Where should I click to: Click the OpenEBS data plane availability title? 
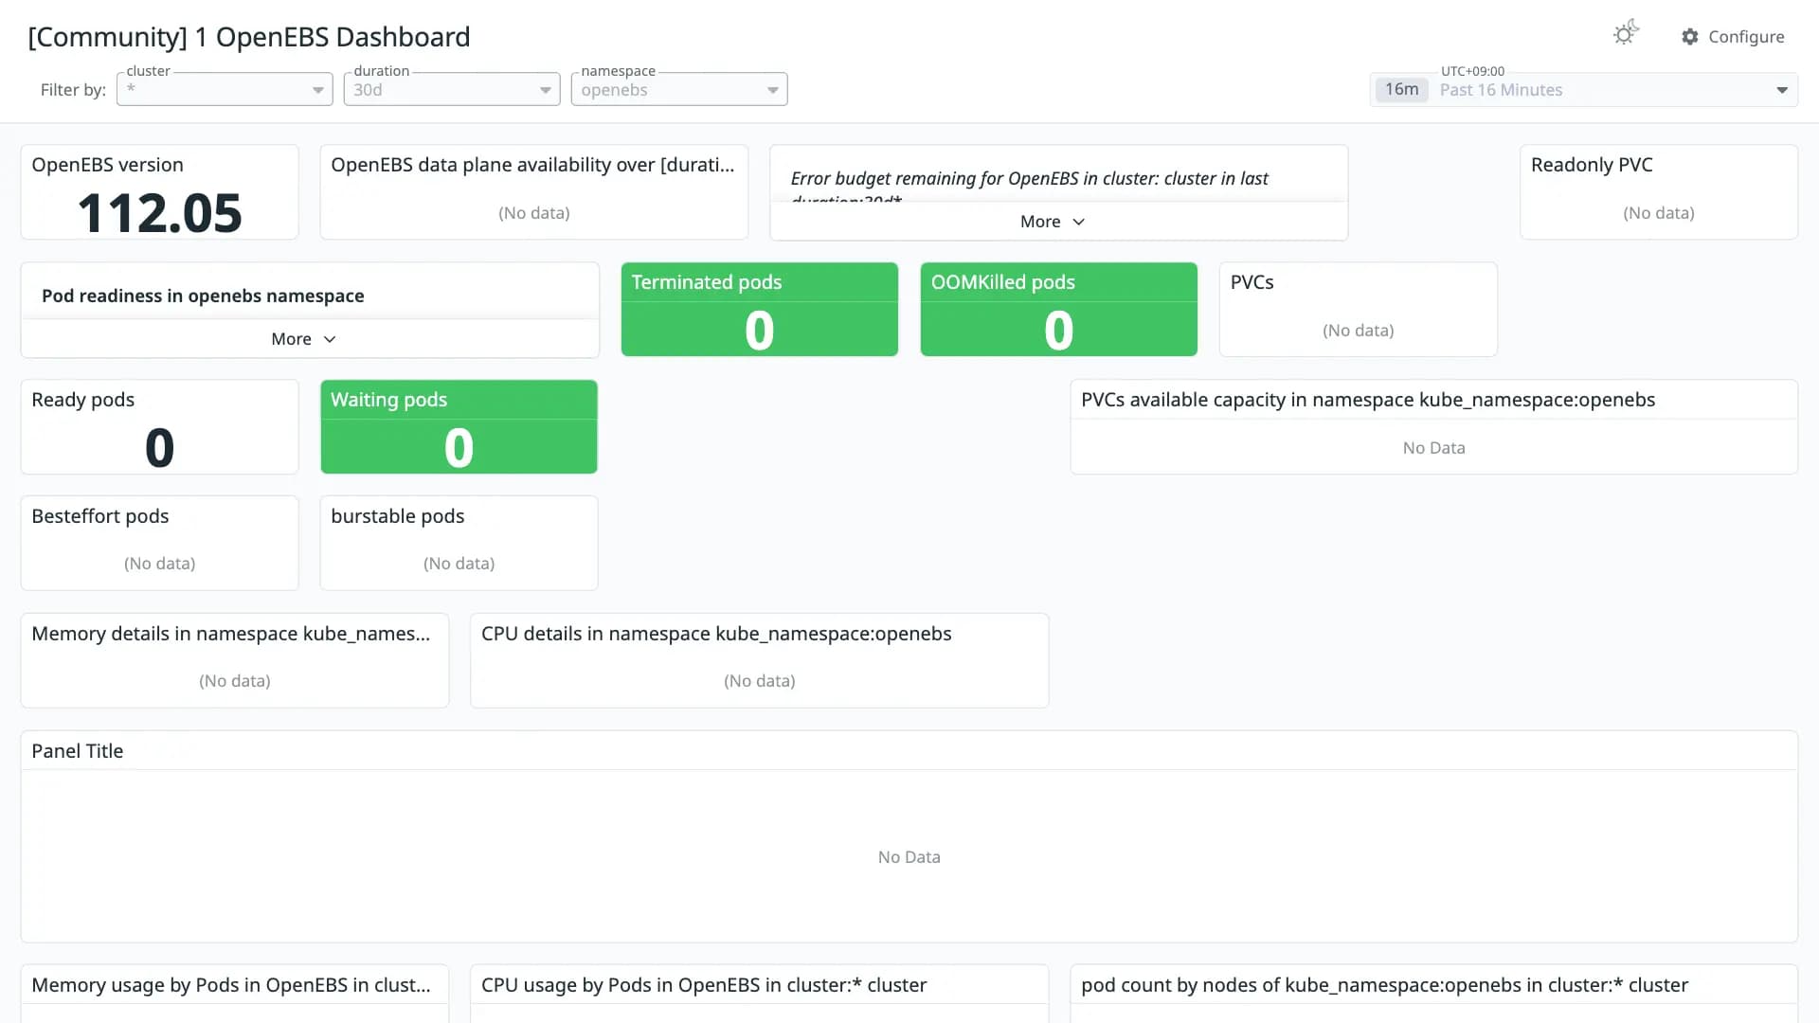[532, 165]
